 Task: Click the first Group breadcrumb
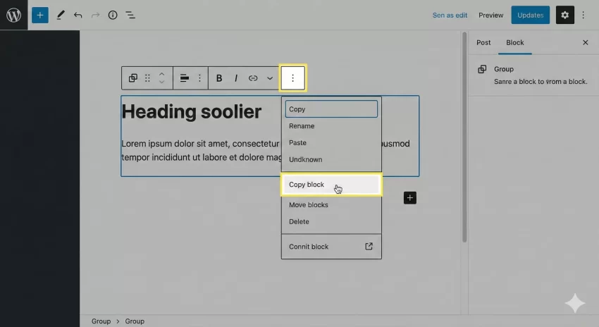(101, 321)
